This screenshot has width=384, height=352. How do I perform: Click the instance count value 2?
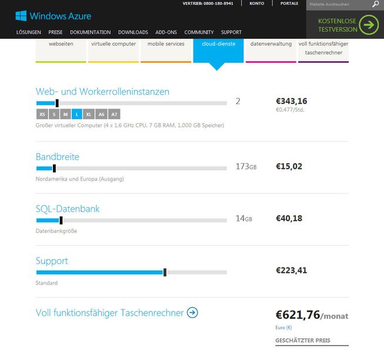tap(238, 101)
